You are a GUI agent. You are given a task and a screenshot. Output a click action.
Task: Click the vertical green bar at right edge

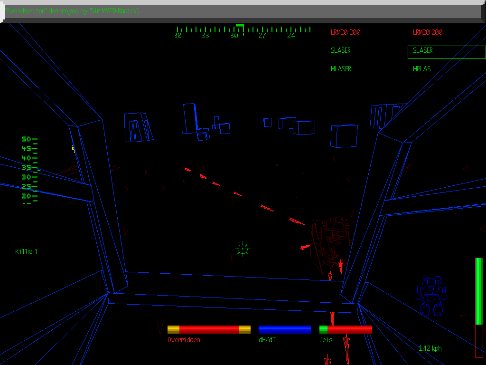(479, 307)
